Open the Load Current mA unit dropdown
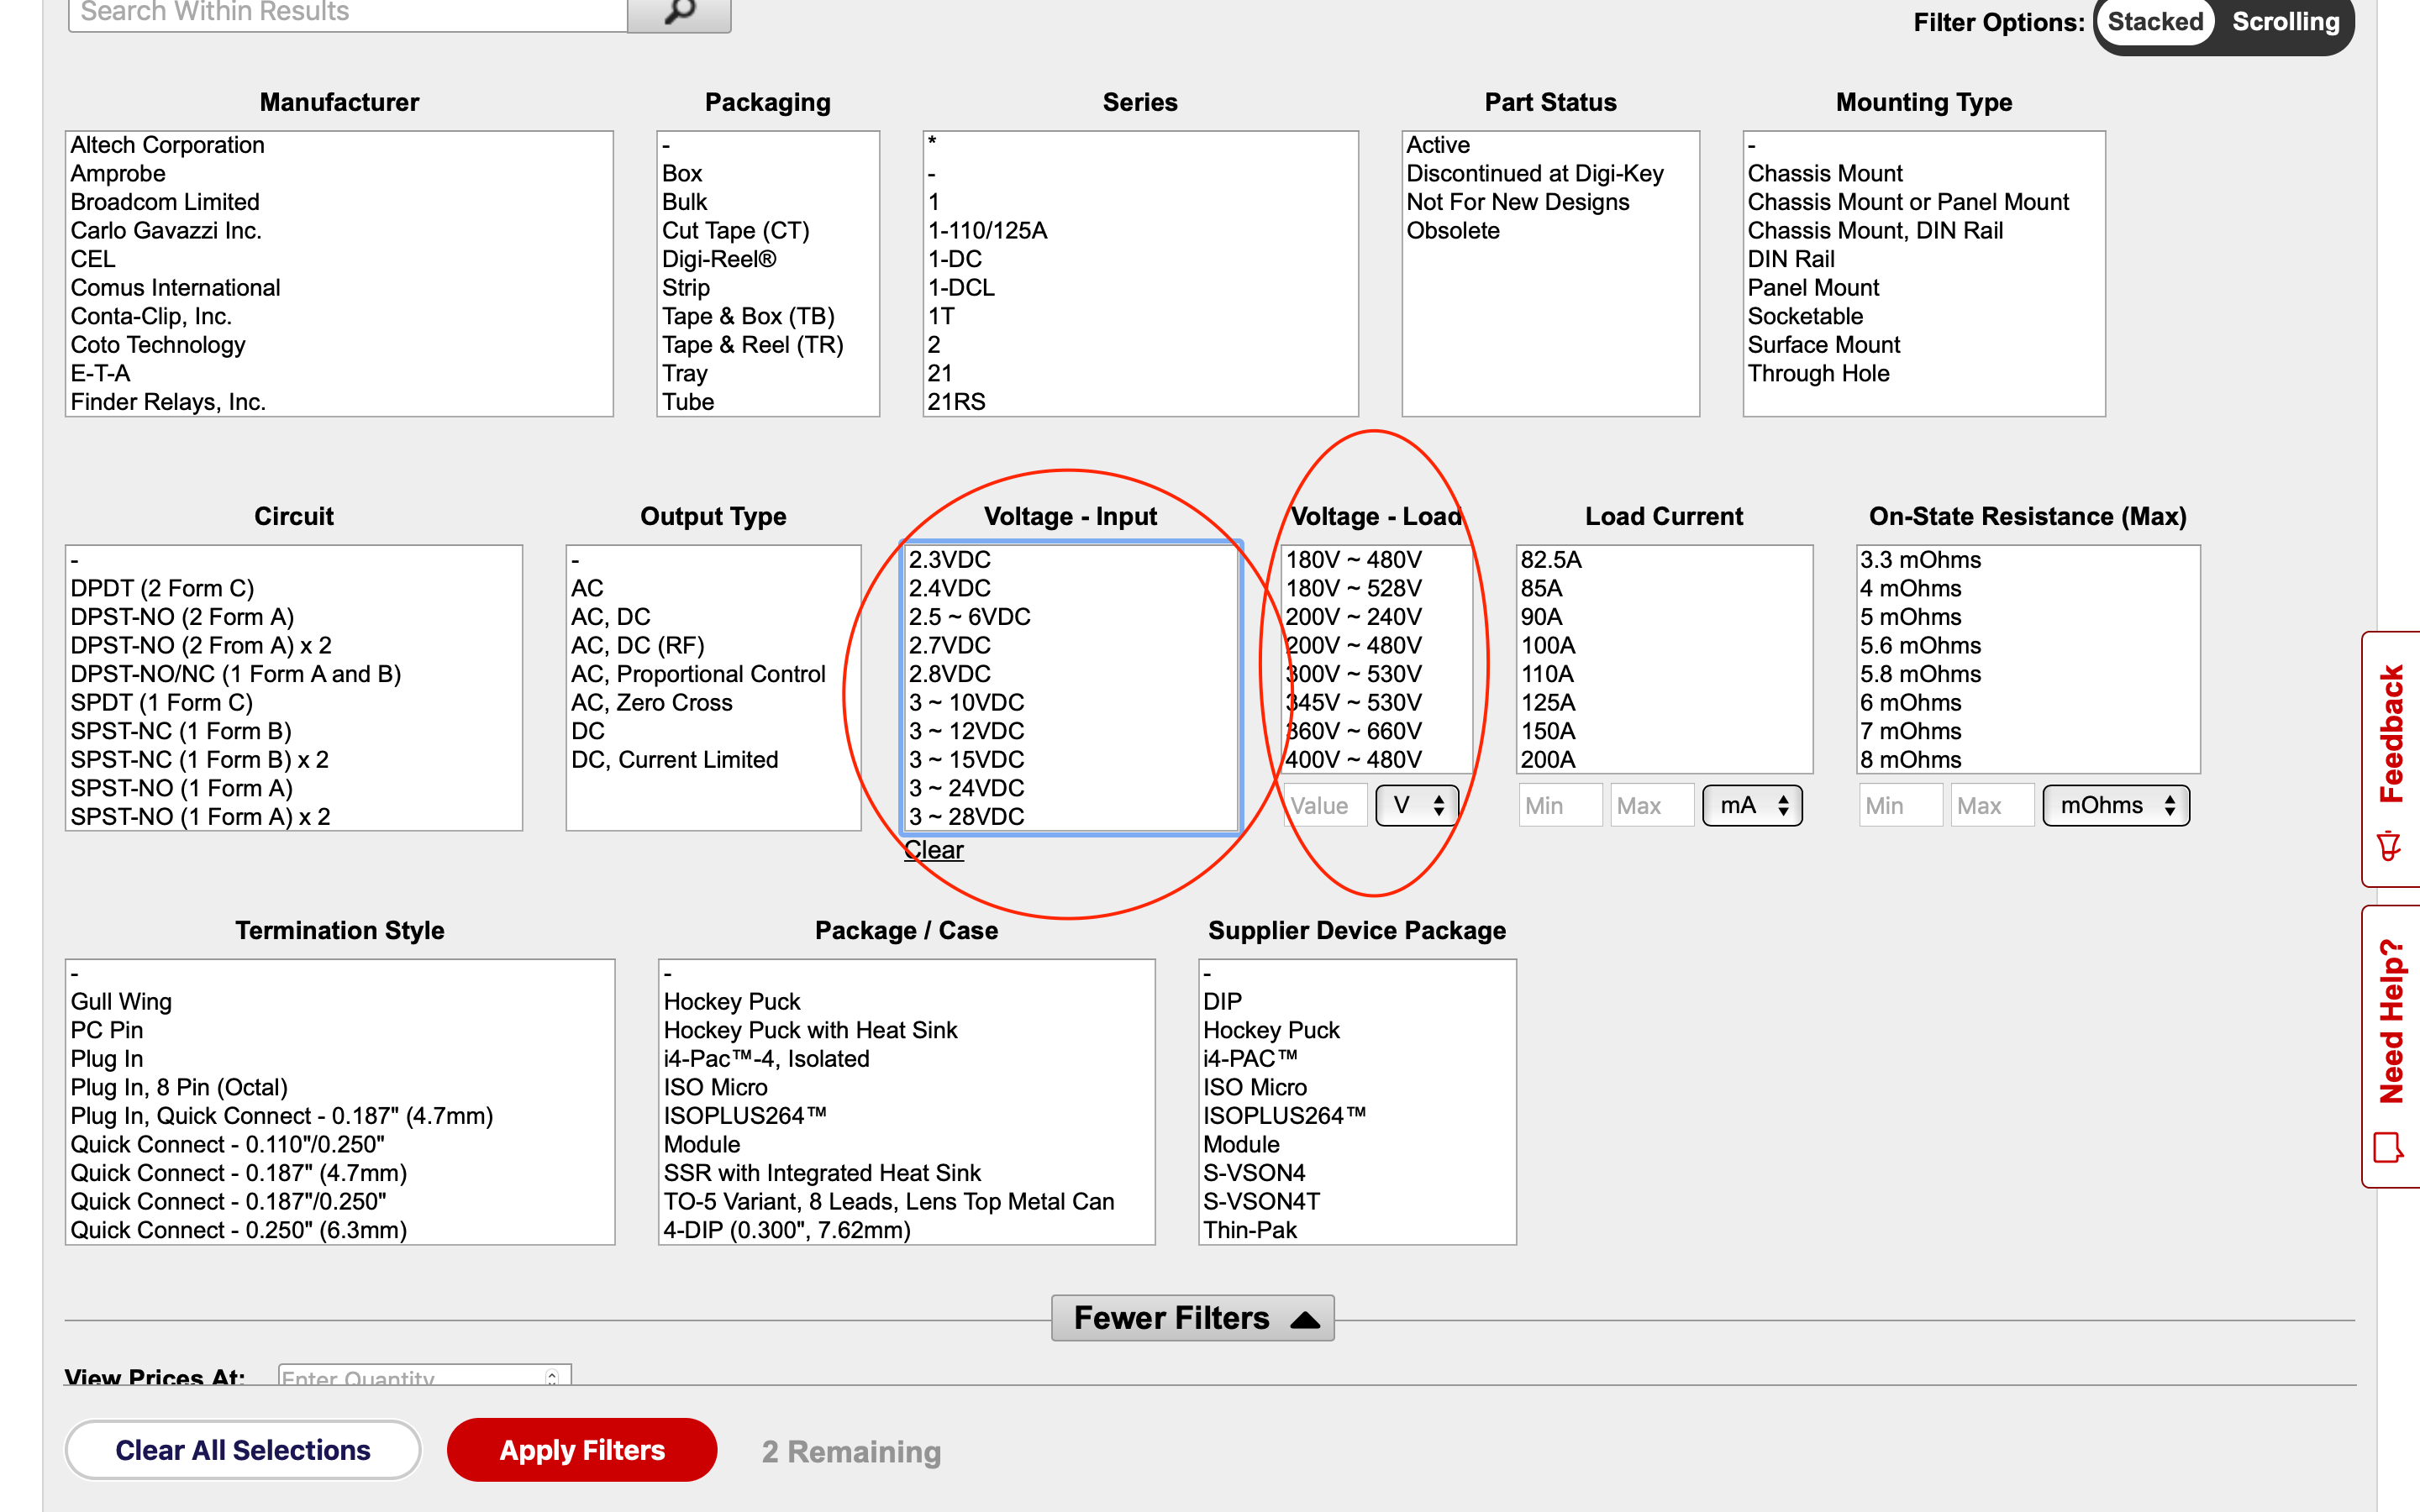This screenshot has width=2420, height=1512. point(1753,806)
